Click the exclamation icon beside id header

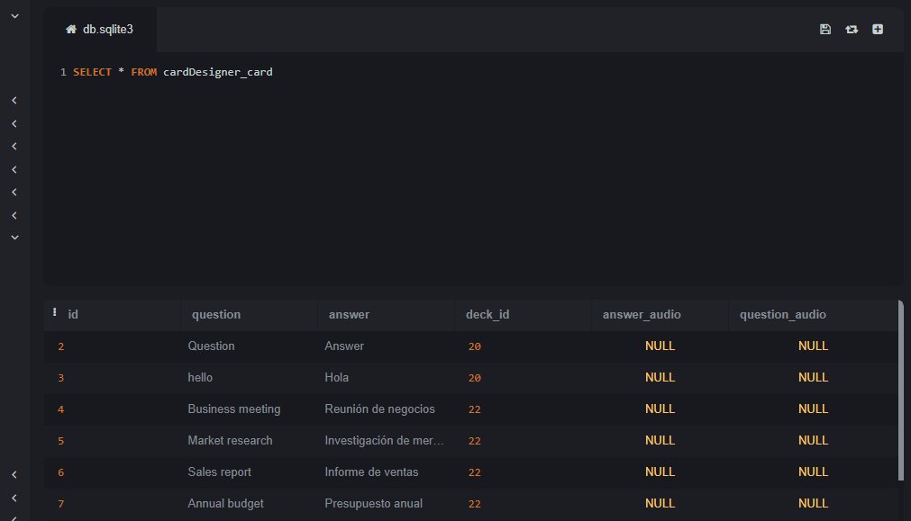click(x=55, y=313)
